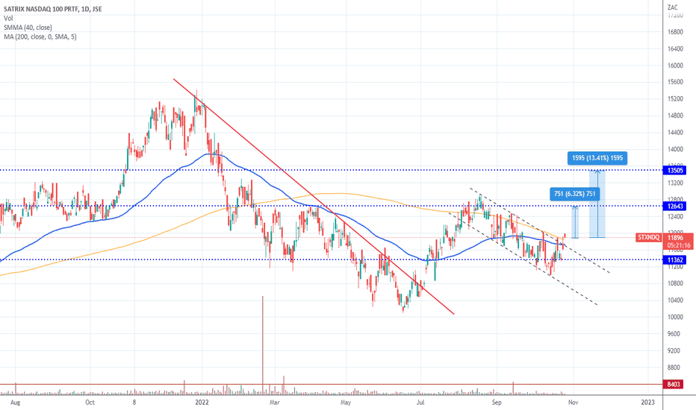Click the 14800 price scale tick

[x=675, y=116]
